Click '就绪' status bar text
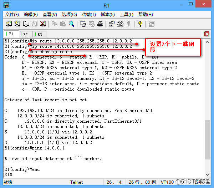The height and width of the screenshot is (188, 214). click(8, 182)
